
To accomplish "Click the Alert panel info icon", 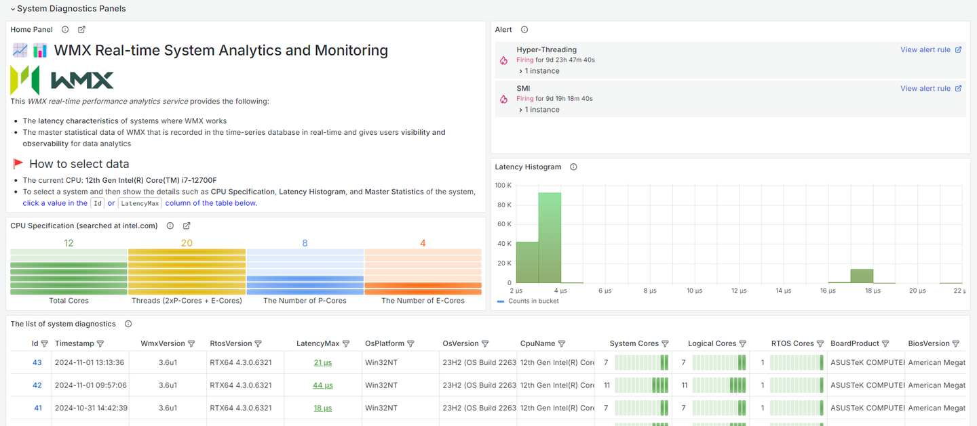I will [x=524, y=30].
